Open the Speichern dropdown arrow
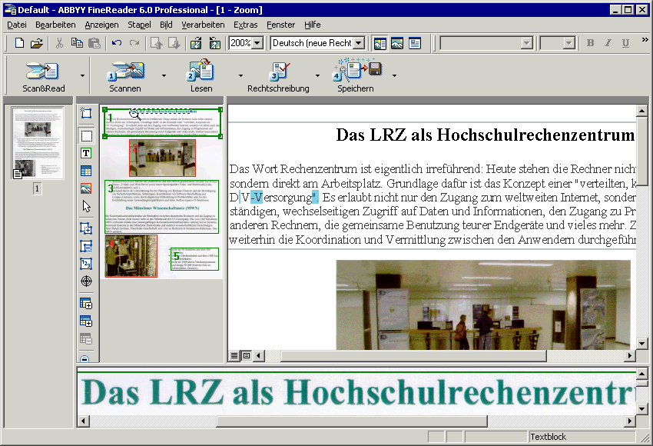The width and height of the screenshot is (653, 446). pos(394,76)
